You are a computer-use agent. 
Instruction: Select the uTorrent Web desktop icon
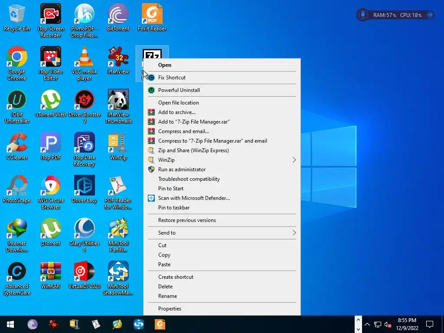[x=50, y=103]
